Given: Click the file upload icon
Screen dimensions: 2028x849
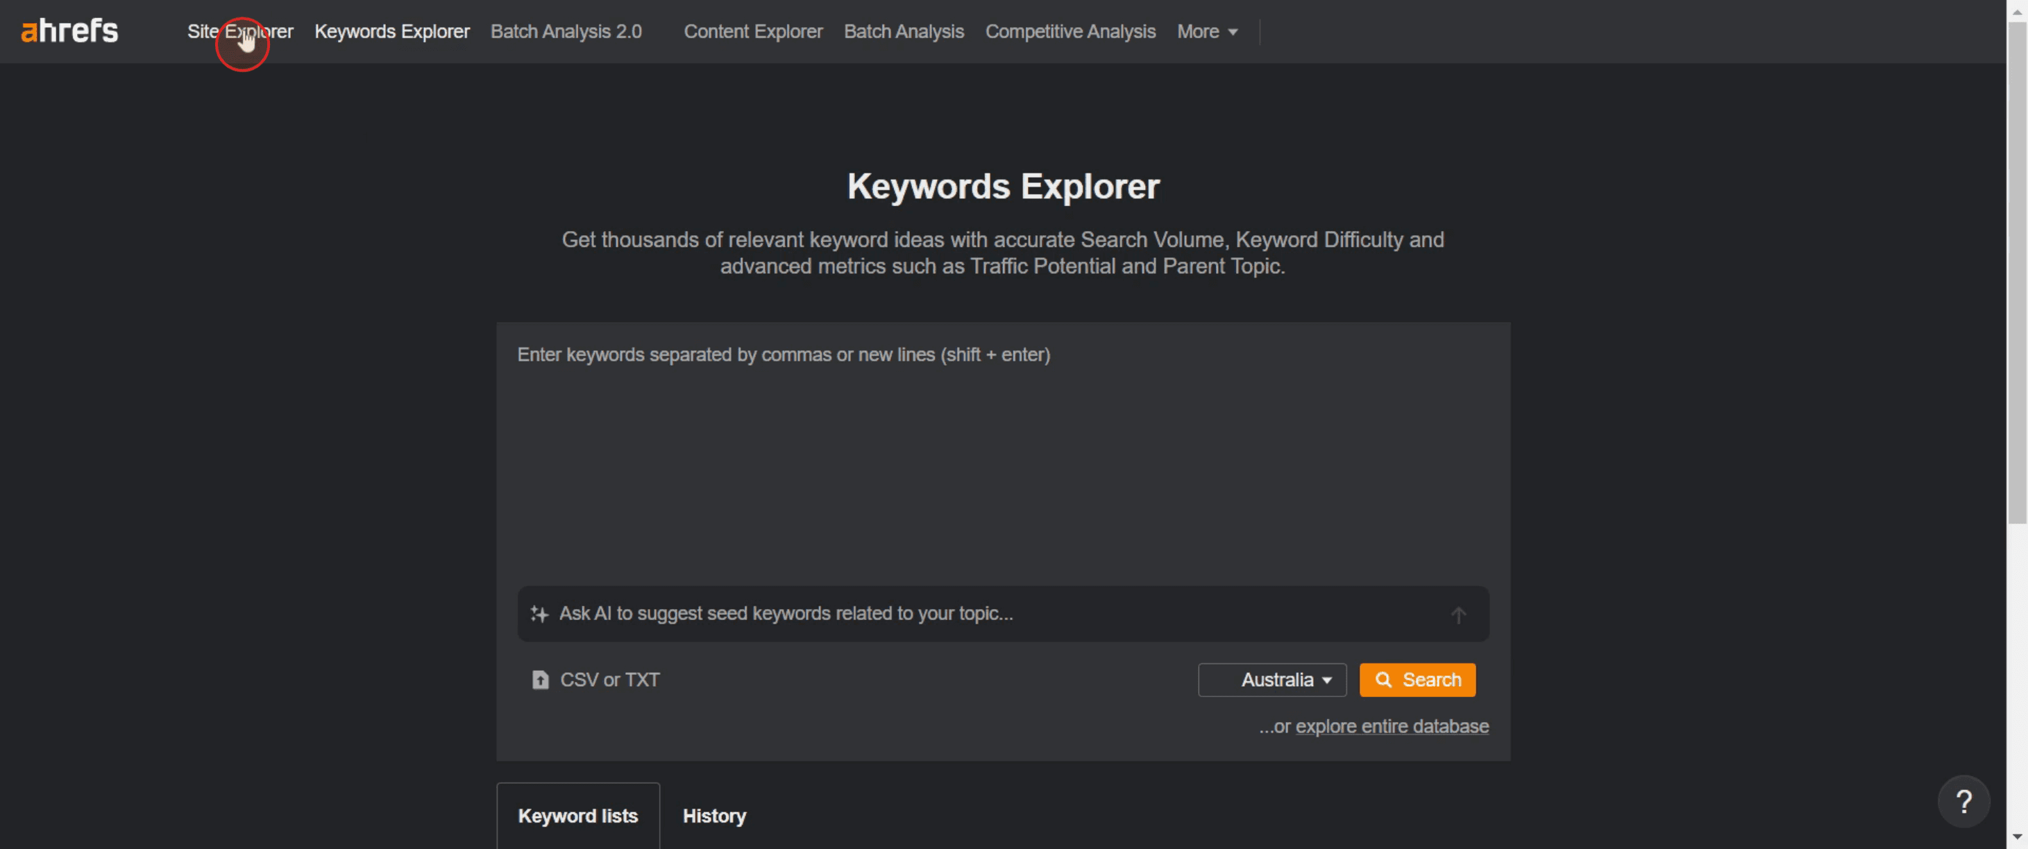Looking at the screenshot, I should [x=540, y=680].
